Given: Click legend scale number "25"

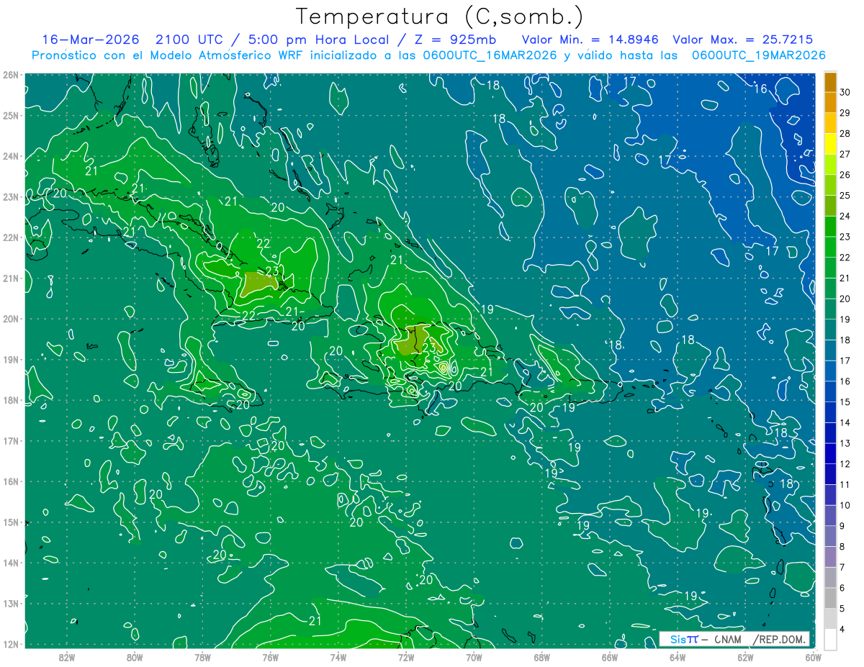Looking at the screenshot, I should click(x=844, y=196).
